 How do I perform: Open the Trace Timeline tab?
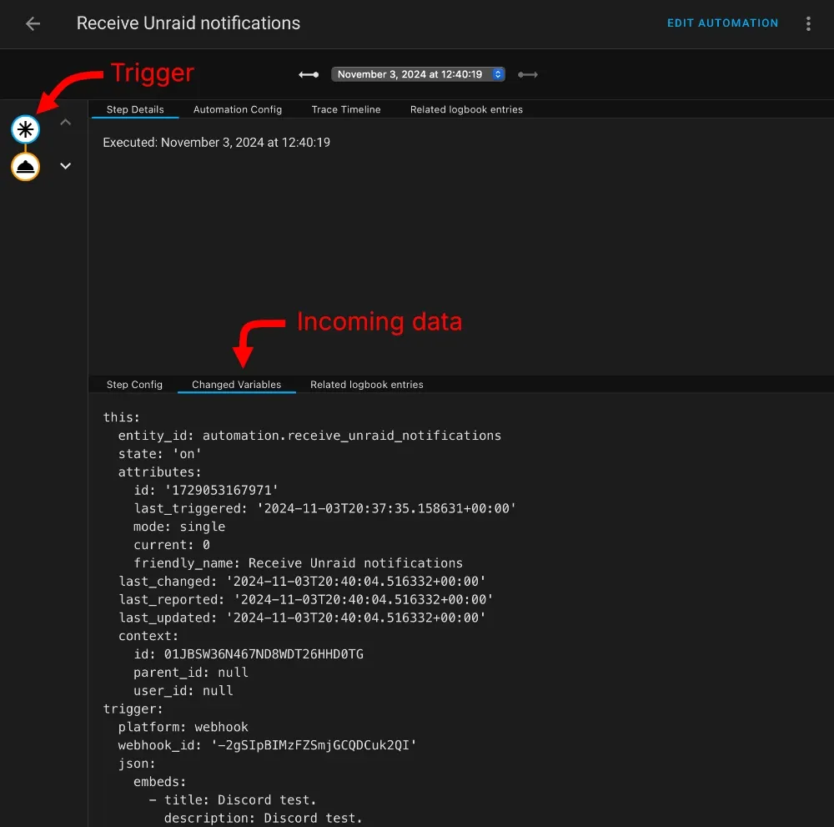(346, 109)
